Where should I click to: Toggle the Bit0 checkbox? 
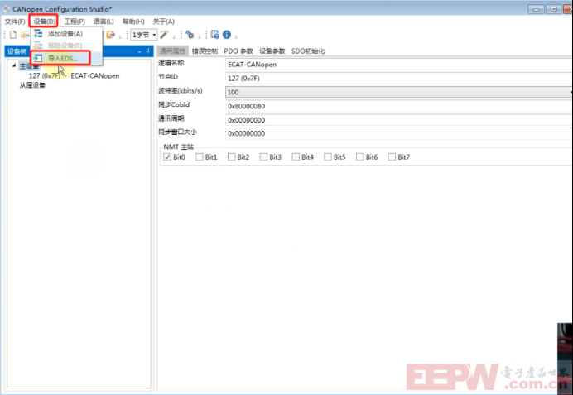[x=167, y=157]
